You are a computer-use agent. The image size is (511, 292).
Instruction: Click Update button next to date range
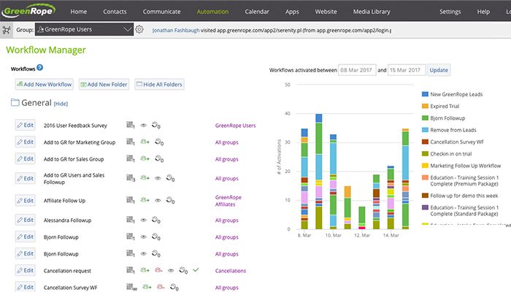439,69
